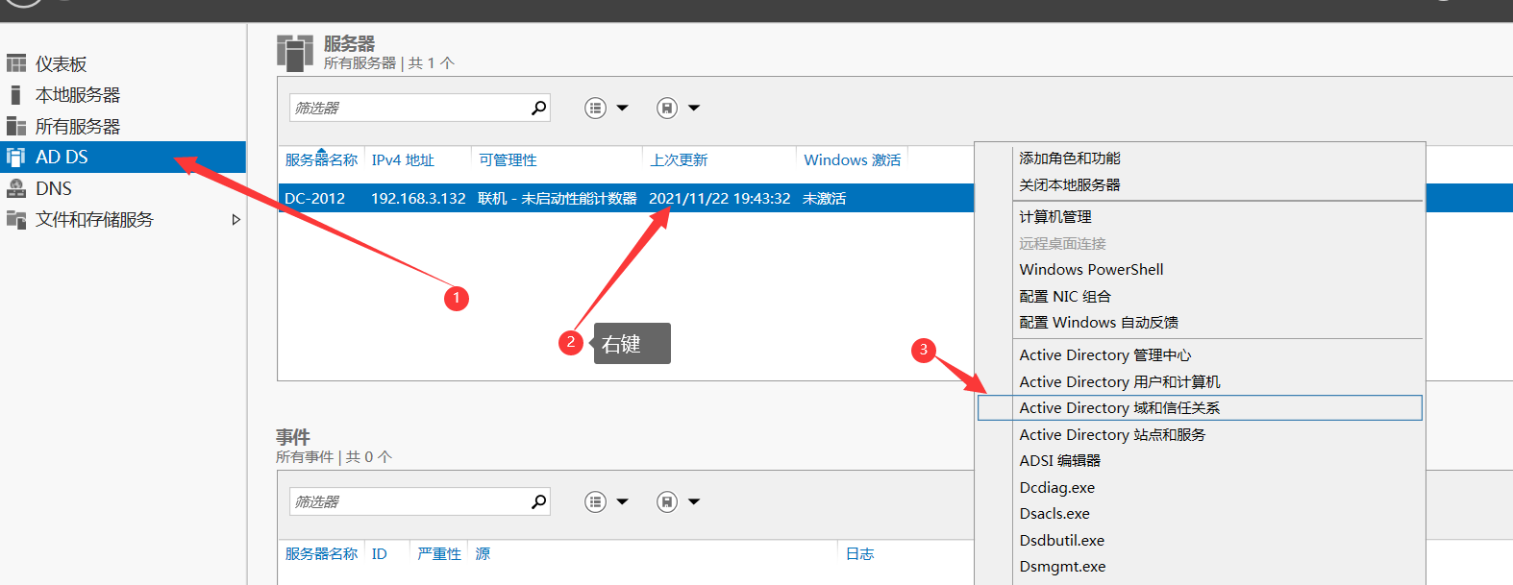Expand 文件和存储服务 submenu arrow
The width and height of the screenshot is (1513, 585).
[236, 220]
